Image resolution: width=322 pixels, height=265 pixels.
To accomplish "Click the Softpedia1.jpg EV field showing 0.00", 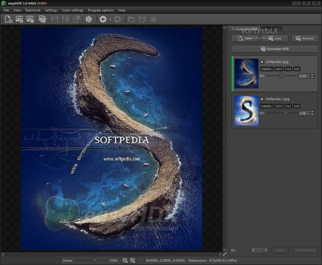I will point(304,76).
